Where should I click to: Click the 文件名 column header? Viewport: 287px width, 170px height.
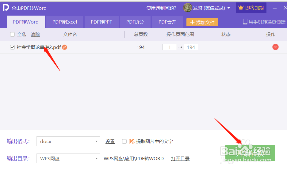pos(70,34)
